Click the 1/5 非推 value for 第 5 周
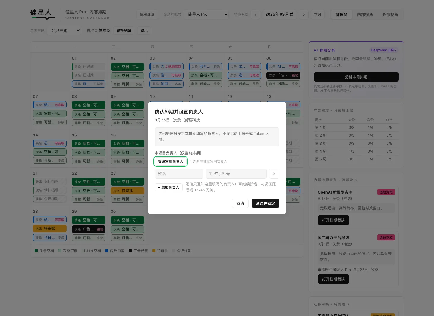Image resolution: width=434 pixels, height=316 pixels. tap(389, 159)
